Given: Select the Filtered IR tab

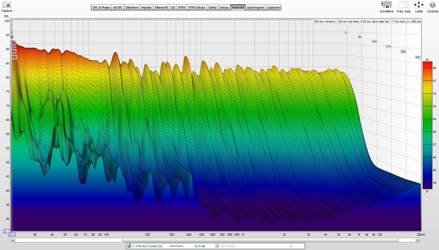Looking at the screenshot, I should click(161, 7).
